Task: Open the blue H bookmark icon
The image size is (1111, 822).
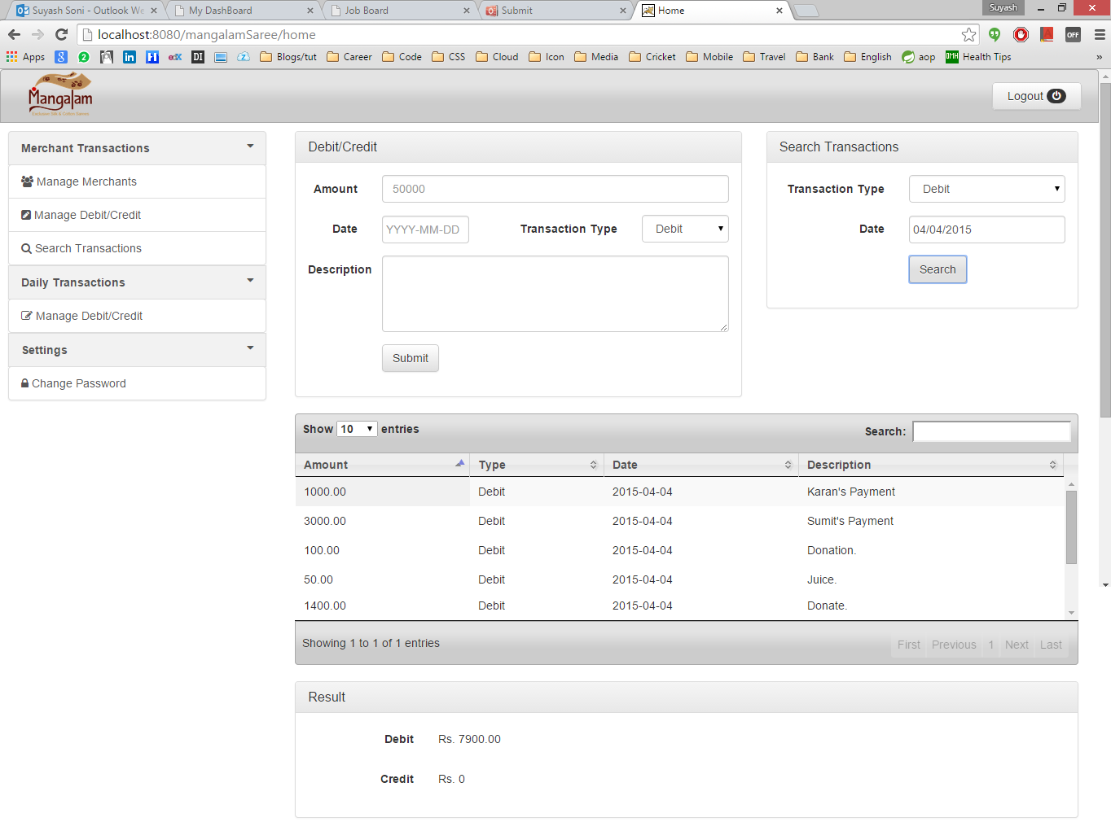Action: (x=152, y=57)
